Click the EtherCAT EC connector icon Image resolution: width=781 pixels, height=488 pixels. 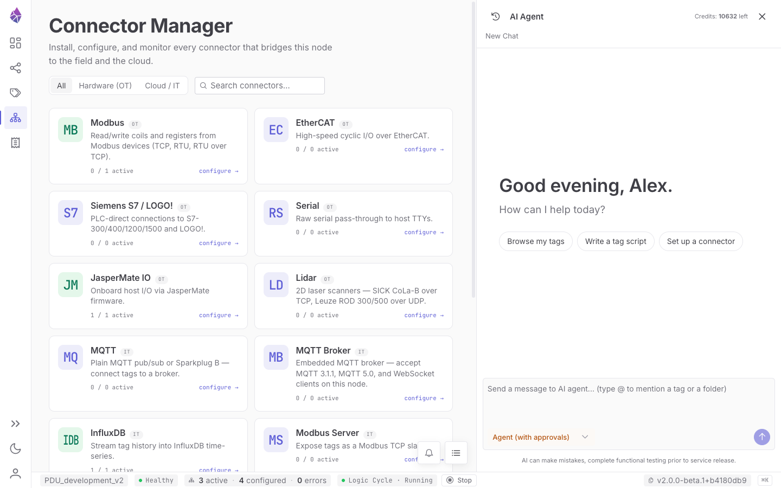(x=276, y=130)
